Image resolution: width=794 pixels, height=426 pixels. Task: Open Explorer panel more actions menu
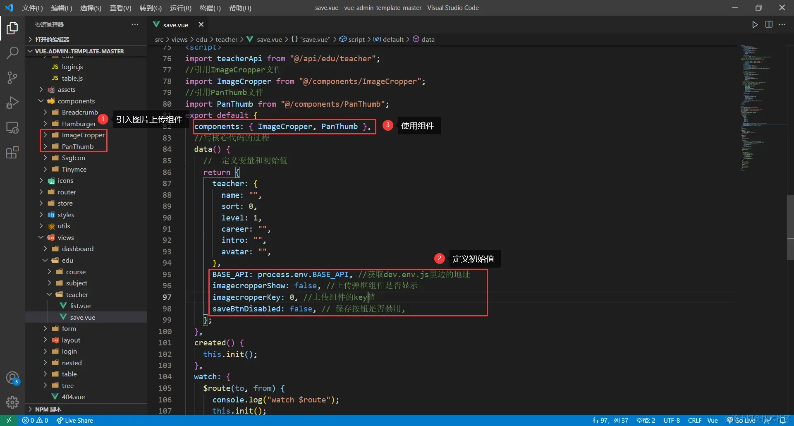(135, 25)
